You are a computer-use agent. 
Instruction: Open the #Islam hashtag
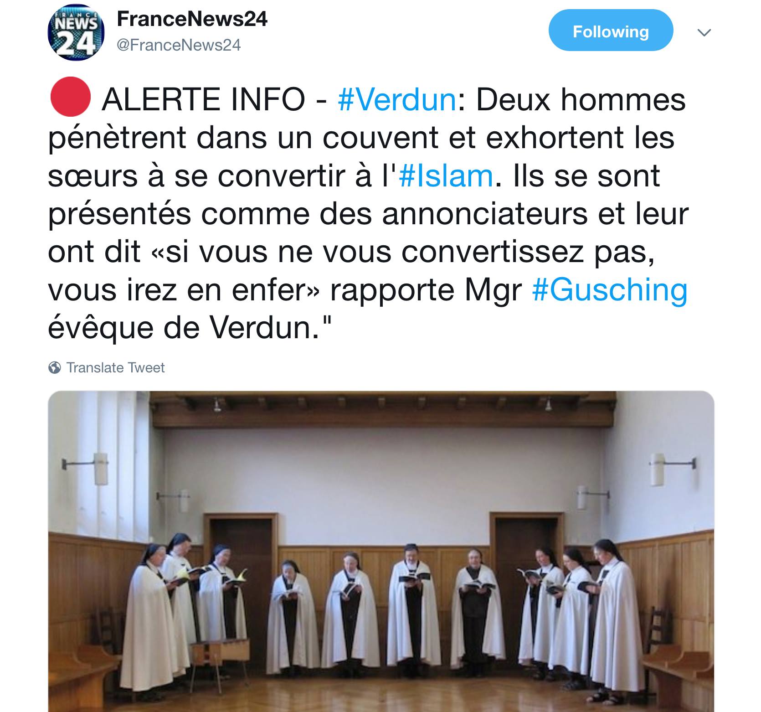446,176
